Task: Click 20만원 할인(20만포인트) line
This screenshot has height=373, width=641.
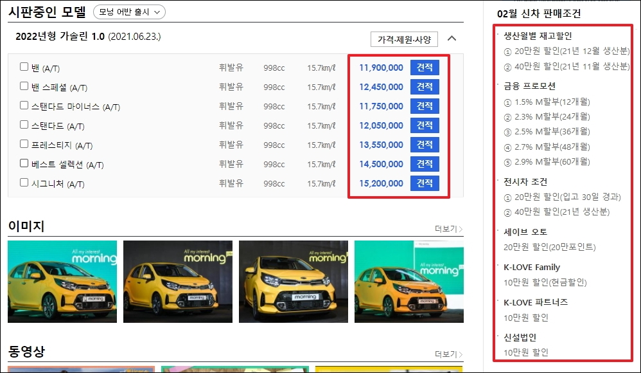Action: point(549,247)
